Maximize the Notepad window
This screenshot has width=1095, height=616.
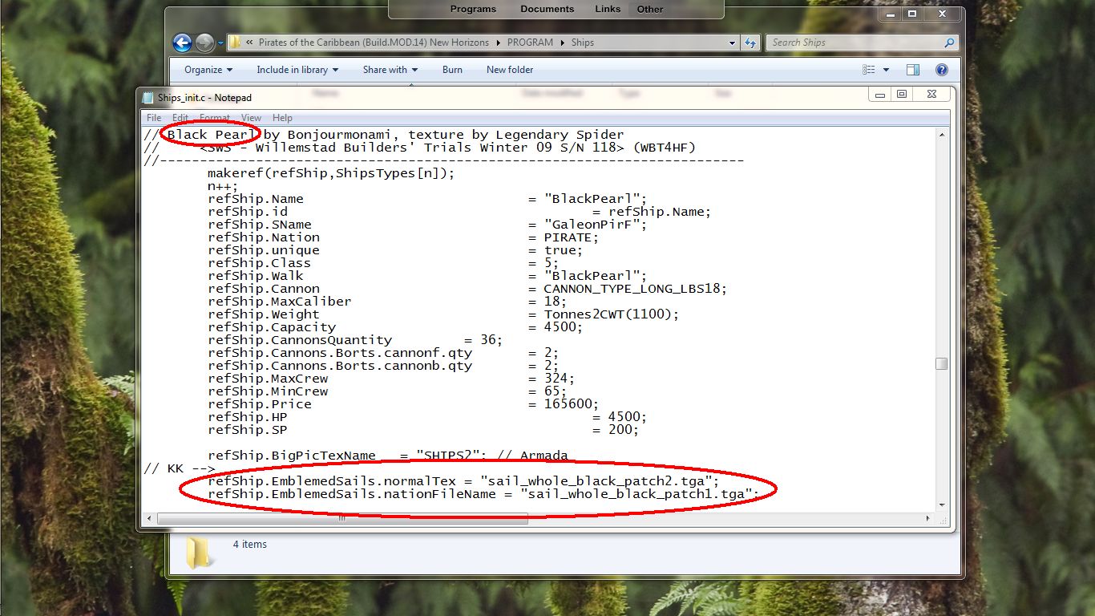[902, 95]
